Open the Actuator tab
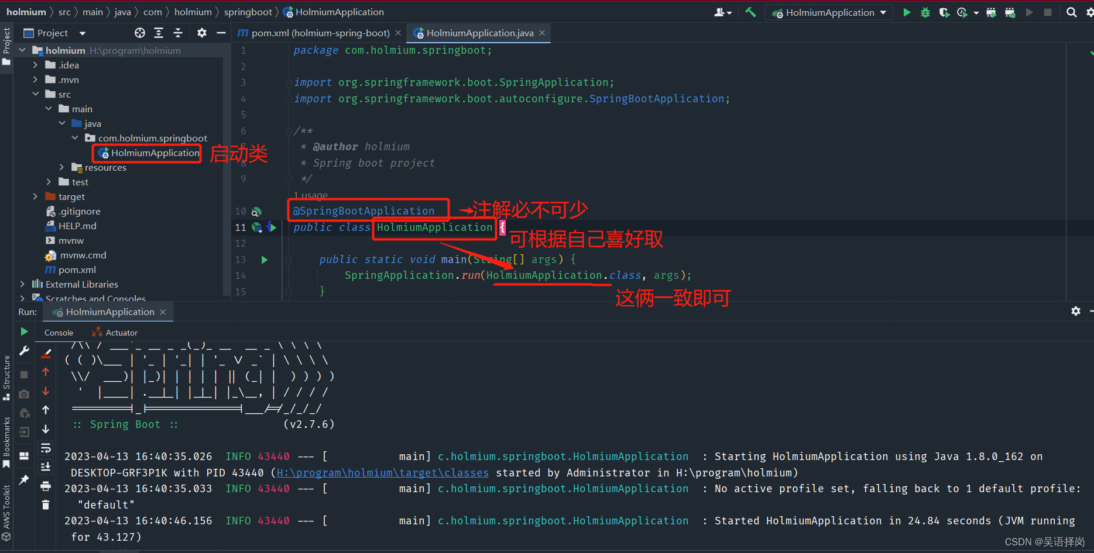 (x=115, y=333)
